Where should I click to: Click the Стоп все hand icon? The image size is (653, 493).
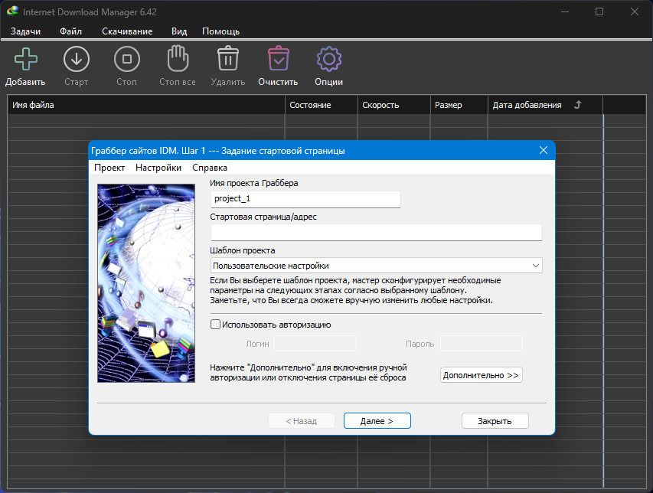coord(178,58)
